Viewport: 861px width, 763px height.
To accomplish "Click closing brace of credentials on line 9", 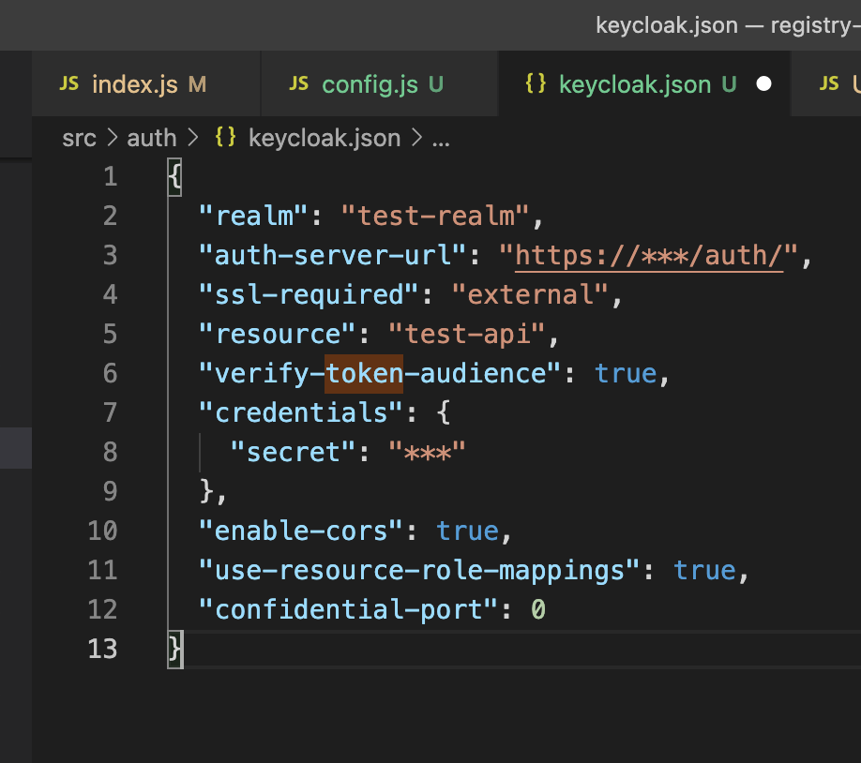I will tap(206, 492).
